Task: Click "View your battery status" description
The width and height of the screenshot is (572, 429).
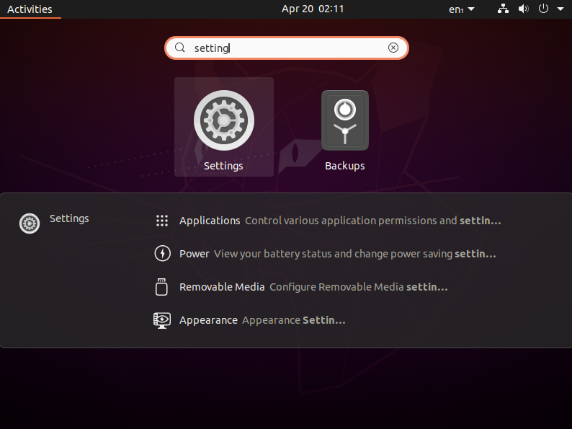Action: (355, 254)
